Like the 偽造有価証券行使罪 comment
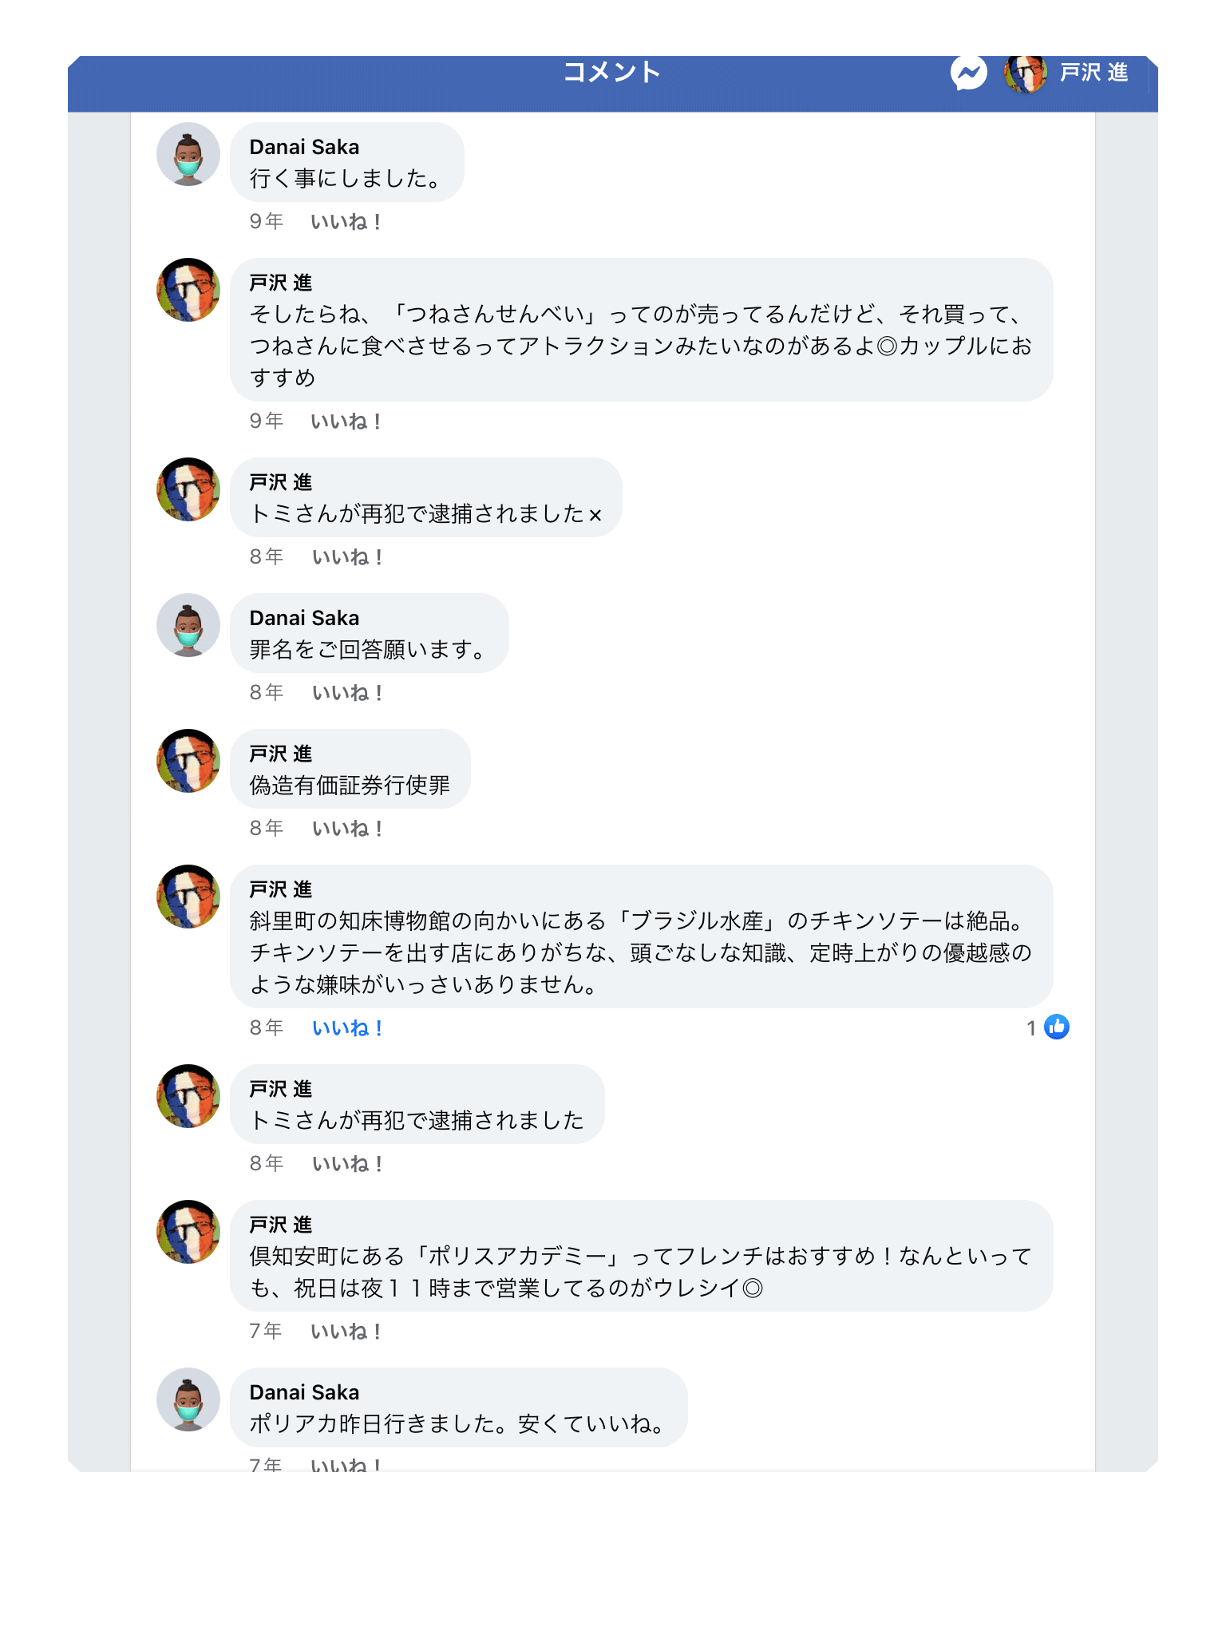This screenshot has height=1635, width=1226. click(x=347, y=829)
